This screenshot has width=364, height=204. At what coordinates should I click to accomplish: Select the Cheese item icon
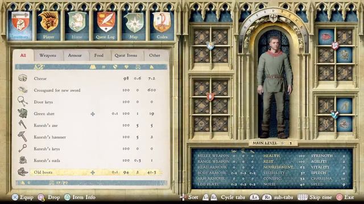click(23, 78)
